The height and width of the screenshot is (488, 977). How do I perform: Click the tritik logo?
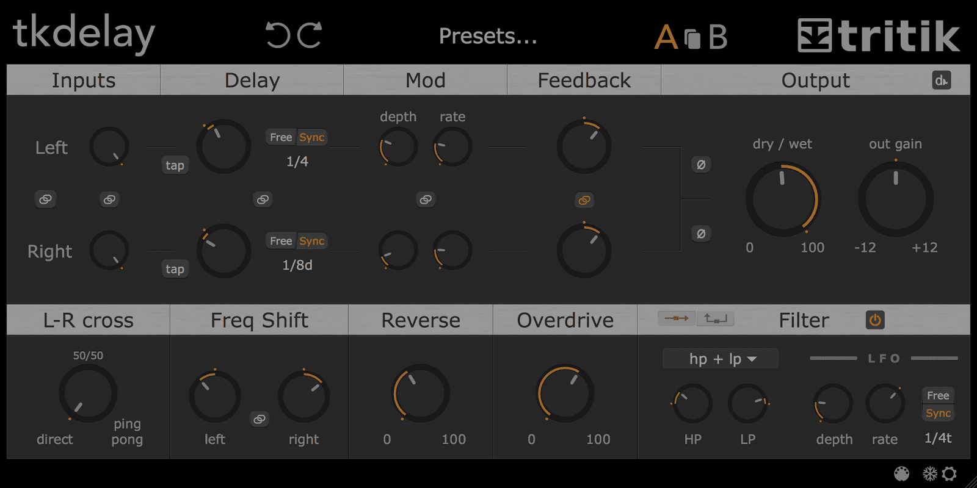[879, 35]
